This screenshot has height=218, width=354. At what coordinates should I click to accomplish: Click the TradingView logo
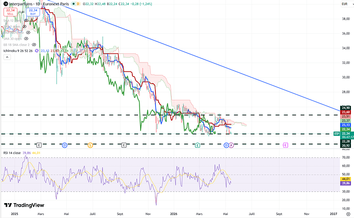[24, 205]
